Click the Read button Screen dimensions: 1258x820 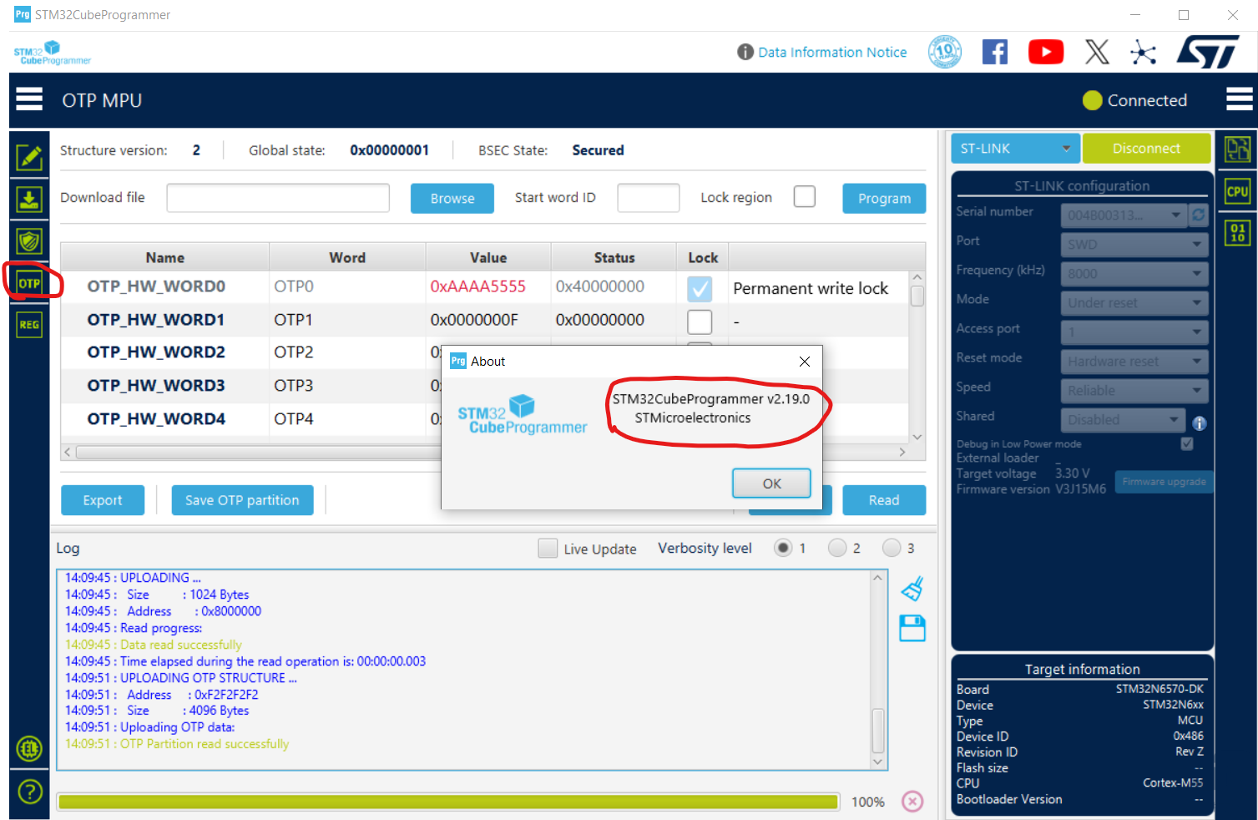884,500
